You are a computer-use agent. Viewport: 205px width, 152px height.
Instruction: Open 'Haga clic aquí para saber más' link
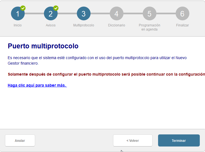click(37, 85)
